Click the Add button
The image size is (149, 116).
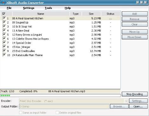135,14
